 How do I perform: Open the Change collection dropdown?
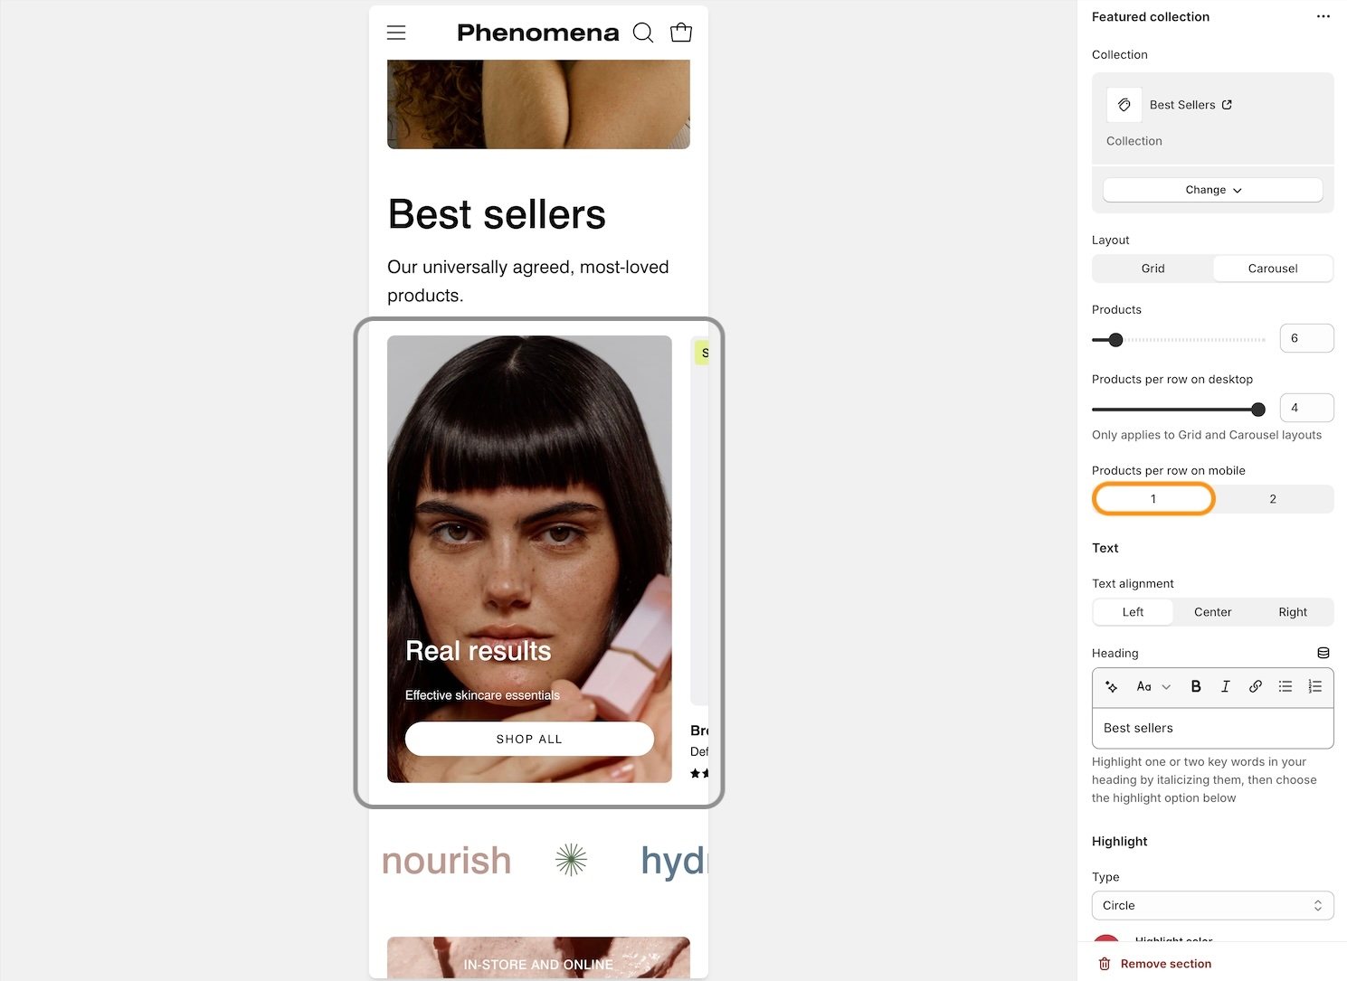1213,190
